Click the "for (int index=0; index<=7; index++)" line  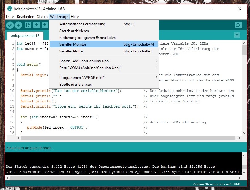click(x=59, y=117)
